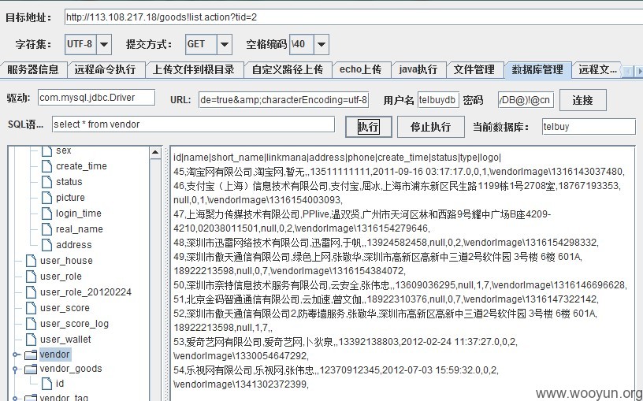
Task: Select the create_time column in tree
Action: pyautogui.click(x=81, y=166)
